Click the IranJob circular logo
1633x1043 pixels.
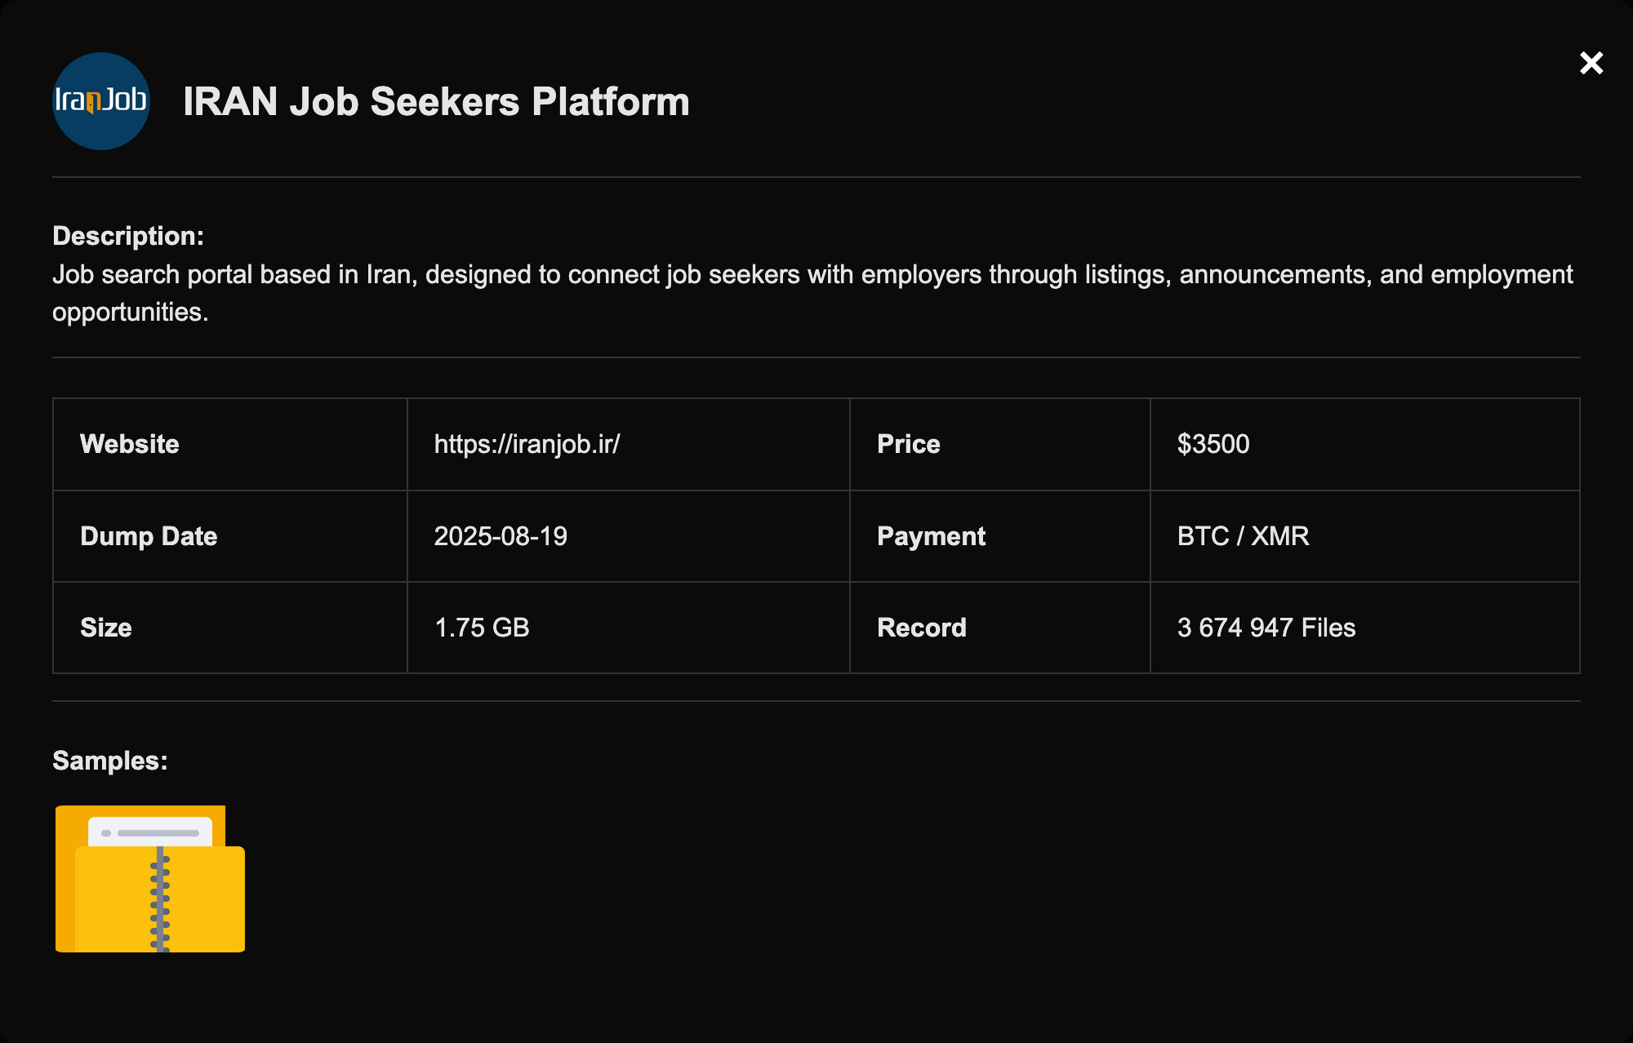pos(101,101)
